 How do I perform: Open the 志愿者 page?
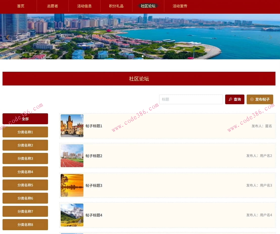coord(52,6)
